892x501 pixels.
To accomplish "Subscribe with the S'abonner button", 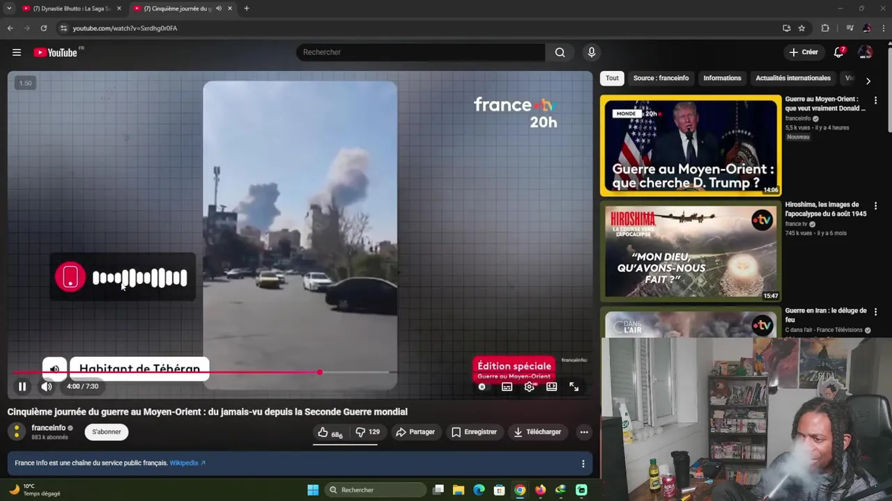I will [107, 432].
